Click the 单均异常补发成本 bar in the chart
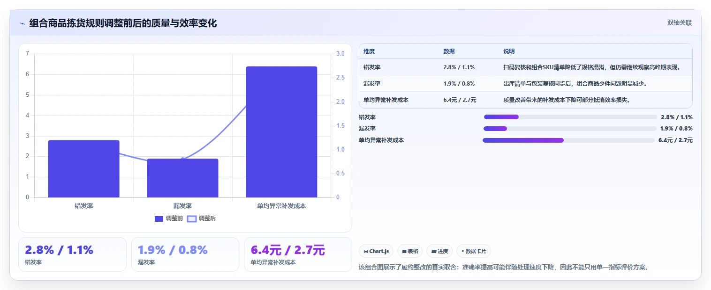 (282, 132)
